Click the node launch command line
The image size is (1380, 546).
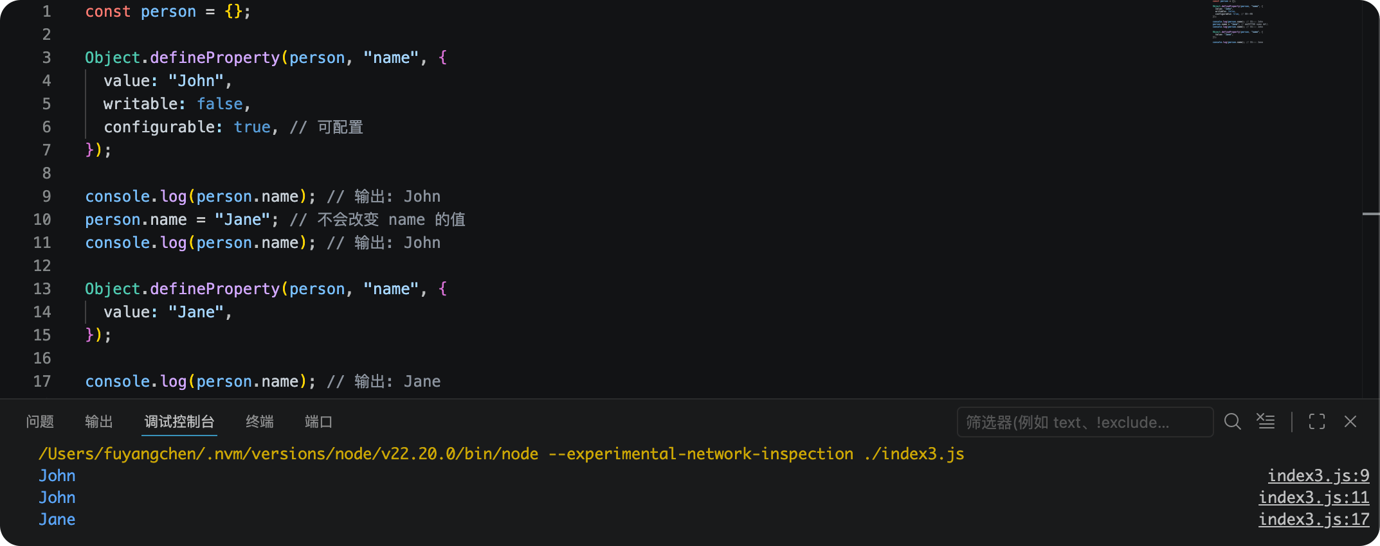click(502, 454)
